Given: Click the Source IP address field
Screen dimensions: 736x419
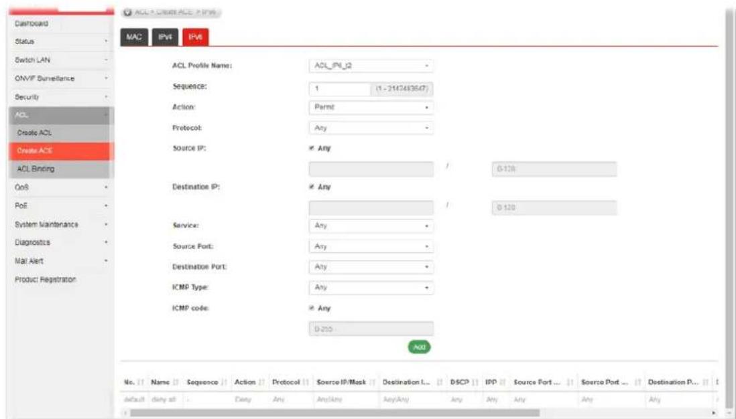Looking at the screenshot, I should (x=371, y=169).
